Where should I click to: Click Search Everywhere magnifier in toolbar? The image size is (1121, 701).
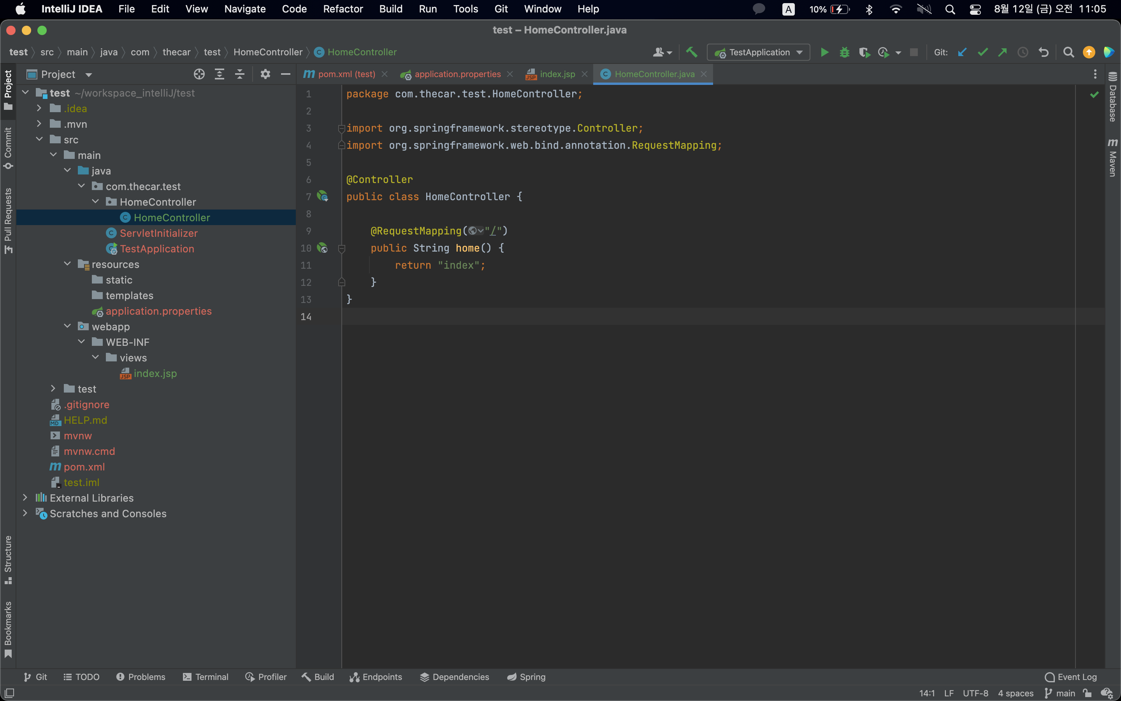[x=1069, y=53]
